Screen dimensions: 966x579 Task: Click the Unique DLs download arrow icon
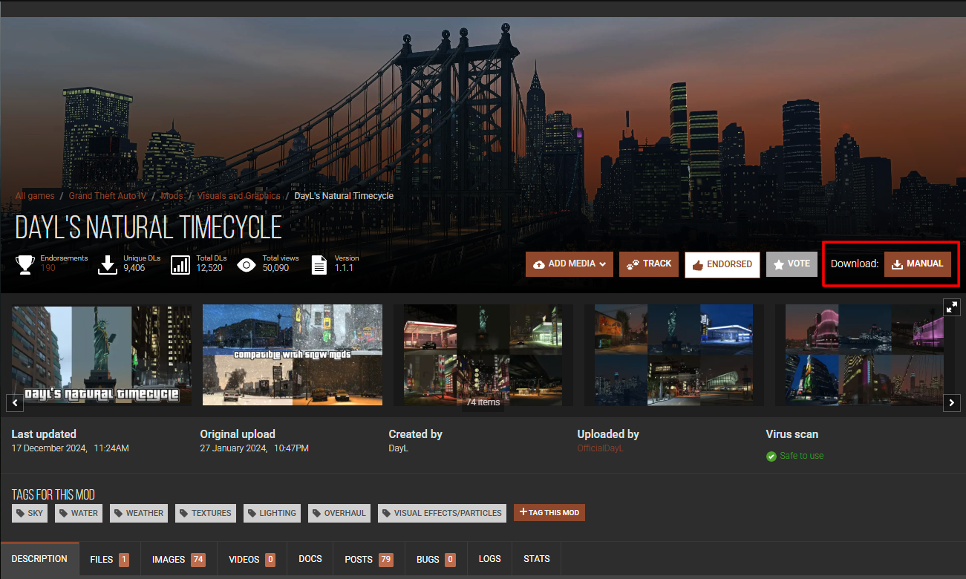tap(108, 264)
